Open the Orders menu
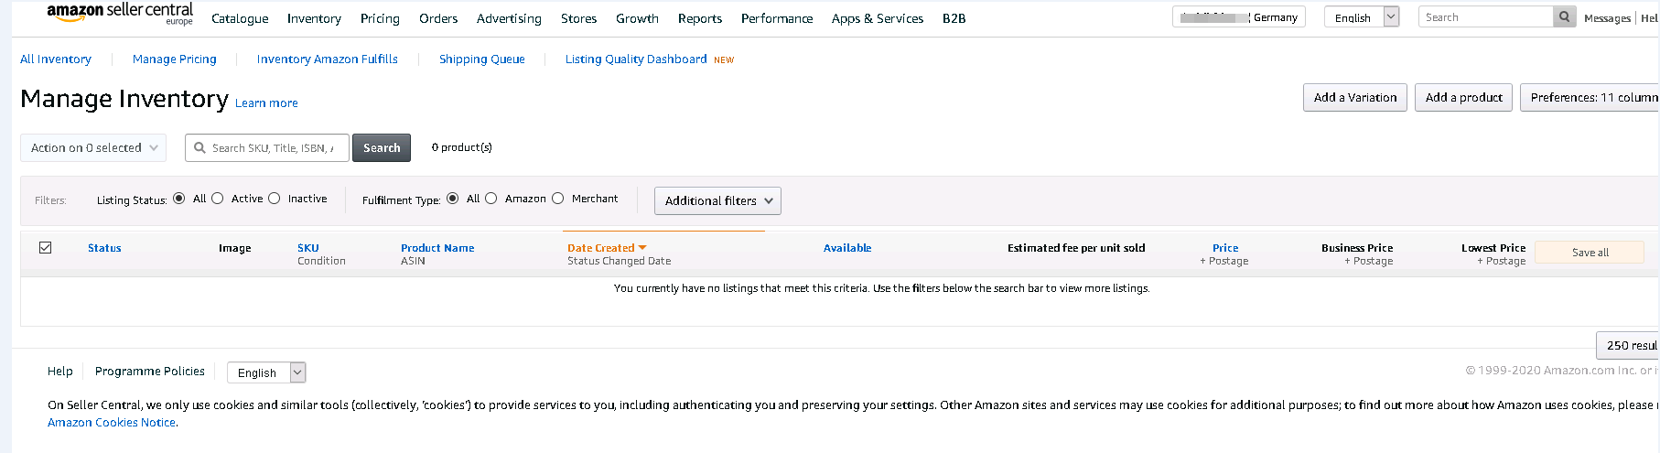 [x=438, y=18]
